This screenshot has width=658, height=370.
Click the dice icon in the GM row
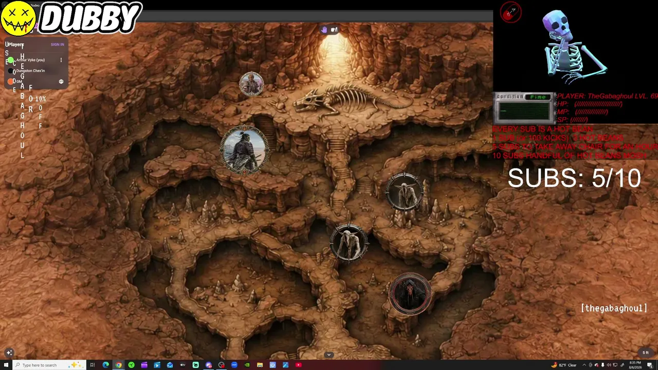(x=61, y=82)
